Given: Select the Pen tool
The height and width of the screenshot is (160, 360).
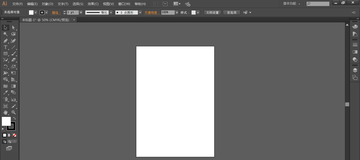Looking at the screenshot, I should (x=6, y=41).
